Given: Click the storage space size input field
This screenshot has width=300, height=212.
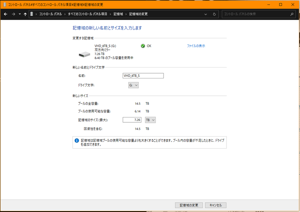Looking at the screenshot, I should 133,120.
